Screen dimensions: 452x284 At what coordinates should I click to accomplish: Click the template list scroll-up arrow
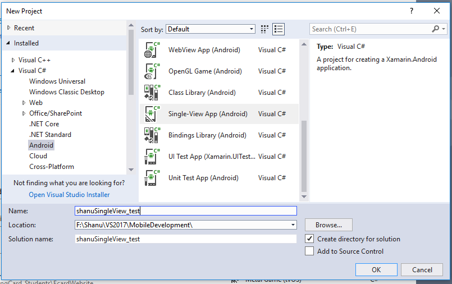point(304,44)
